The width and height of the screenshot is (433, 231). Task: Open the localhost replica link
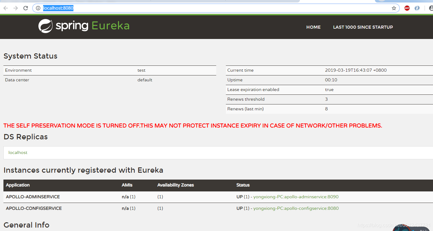(x=18, y=152)
